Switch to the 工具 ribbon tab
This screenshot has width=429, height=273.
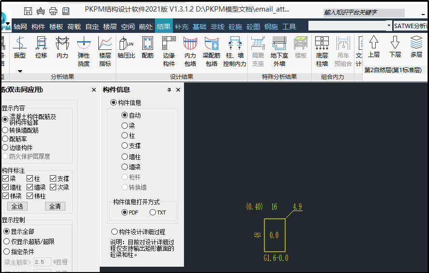tap(289, 27)
